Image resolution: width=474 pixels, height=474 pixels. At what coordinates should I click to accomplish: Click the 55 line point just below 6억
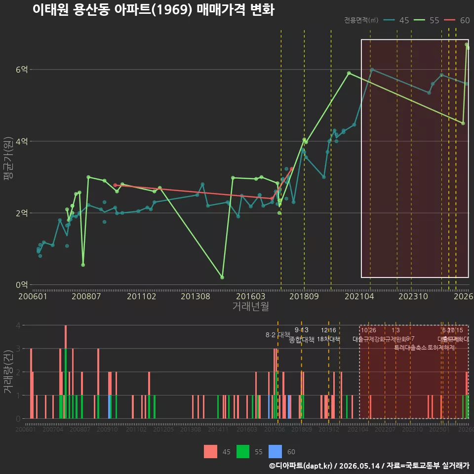click(x=349, y=73)
